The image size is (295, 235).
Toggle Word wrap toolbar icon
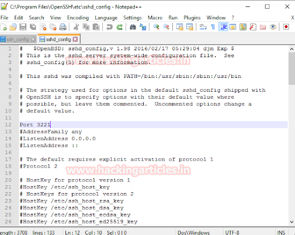203,27
